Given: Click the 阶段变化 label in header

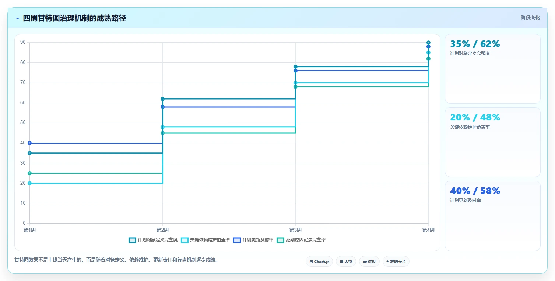Looking at the screenshot, I should click(530, 18).
